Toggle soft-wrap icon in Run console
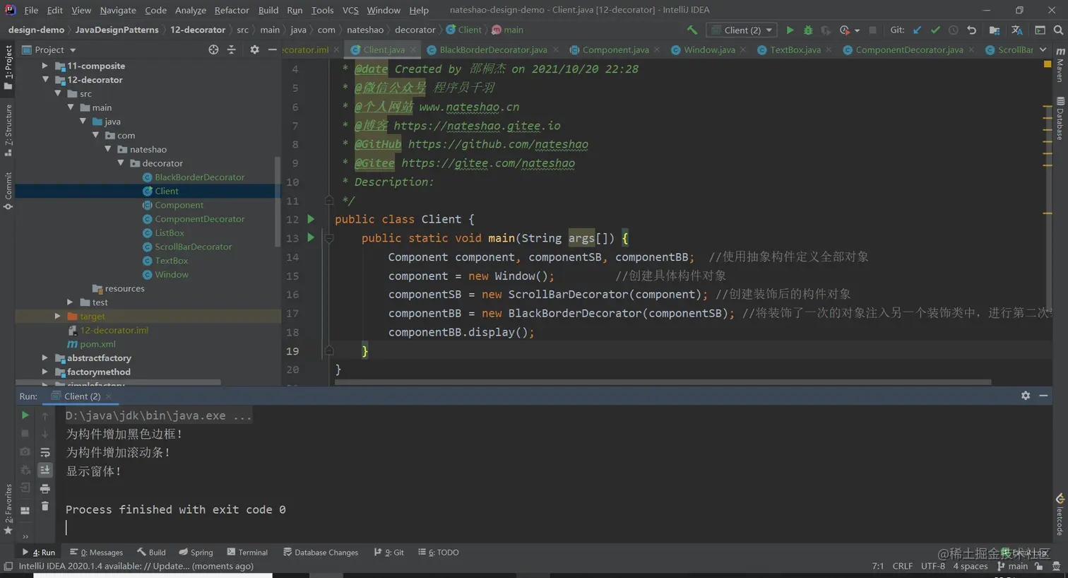1068x578 pixels. [45, 452]
